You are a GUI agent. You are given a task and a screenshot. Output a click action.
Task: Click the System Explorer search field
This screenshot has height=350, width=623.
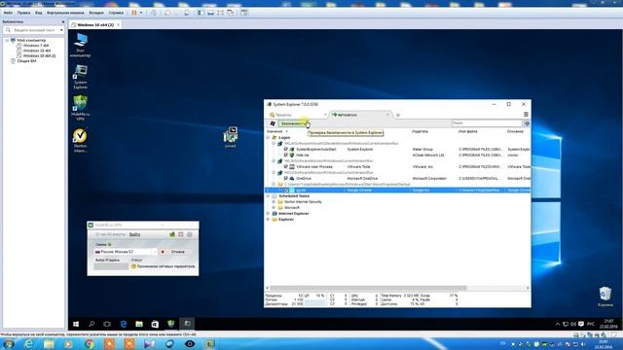[487, 123]
